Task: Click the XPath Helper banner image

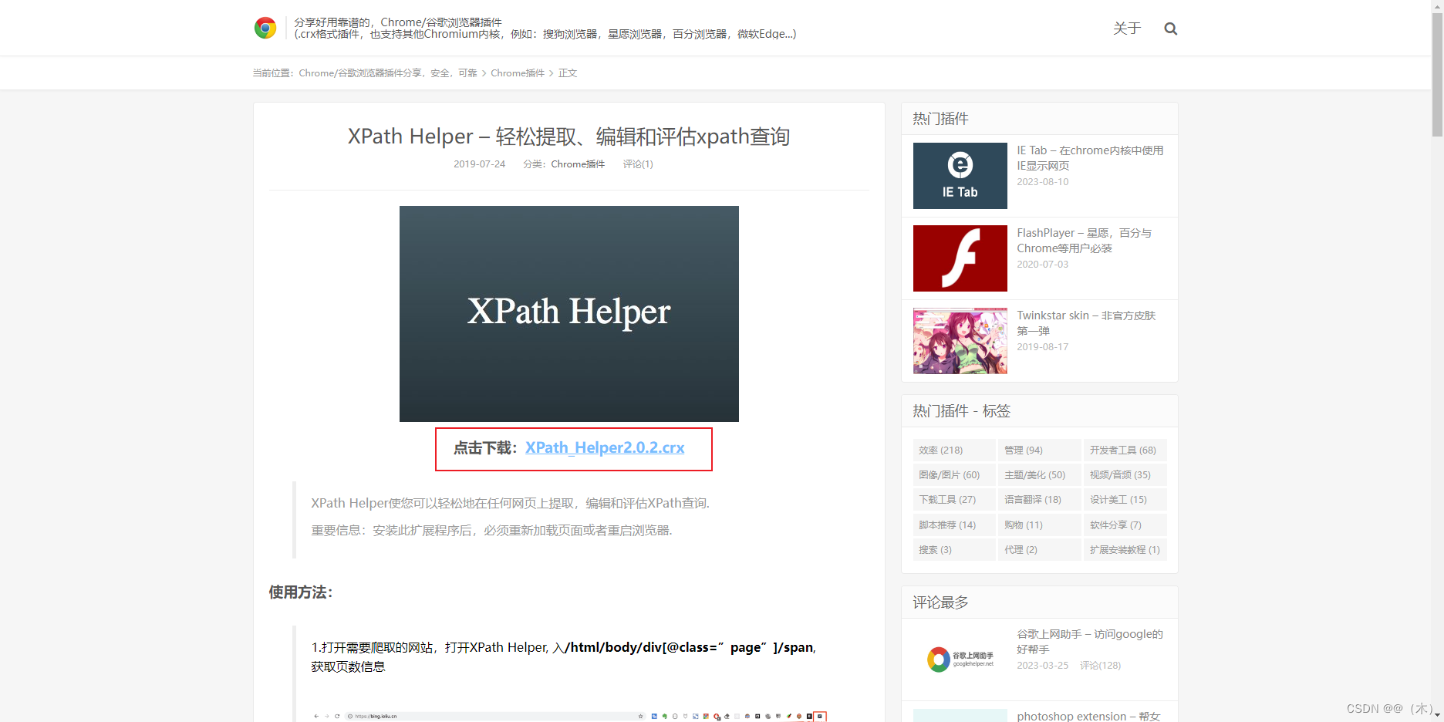Action: click(569, 314)
